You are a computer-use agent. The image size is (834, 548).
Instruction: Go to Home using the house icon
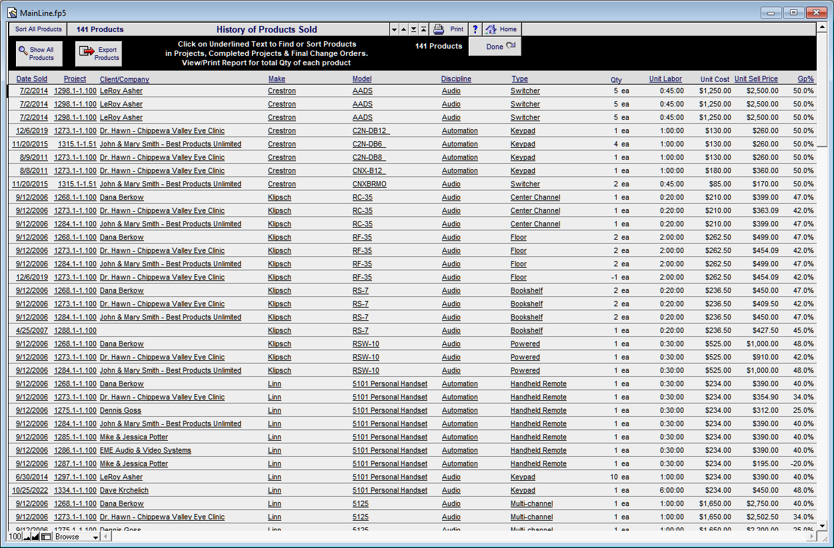501,29
